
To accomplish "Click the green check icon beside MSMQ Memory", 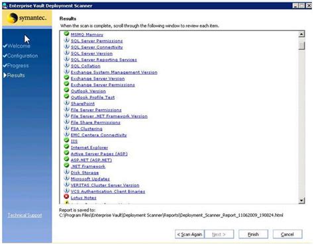I will click(x=66, y=34).
